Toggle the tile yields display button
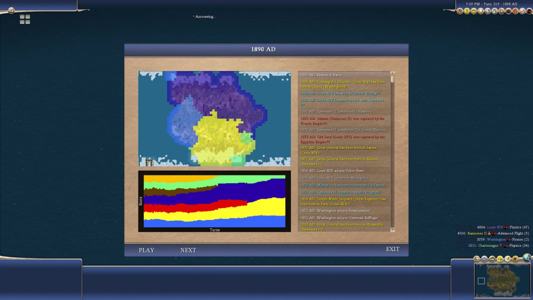 pos(500,259)
